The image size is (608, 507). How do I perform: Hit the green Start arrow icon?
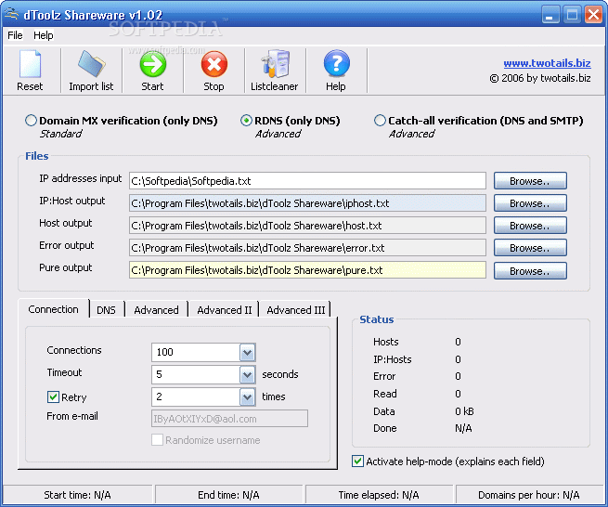153,64
